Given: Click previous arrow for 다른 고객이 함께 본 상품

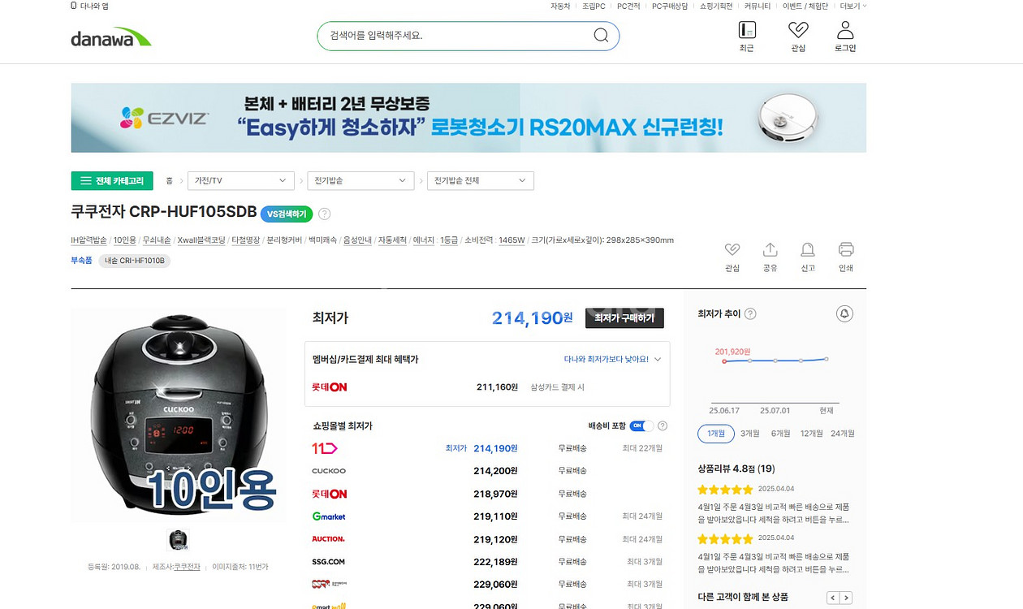Looking at the screenshot, I should coord(832,598).
